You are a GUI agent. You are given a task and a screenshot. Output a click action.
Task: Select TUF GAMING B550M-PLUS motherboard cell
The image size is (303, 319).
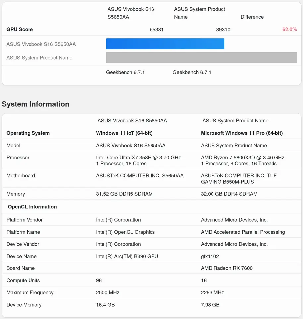(239, 179)
